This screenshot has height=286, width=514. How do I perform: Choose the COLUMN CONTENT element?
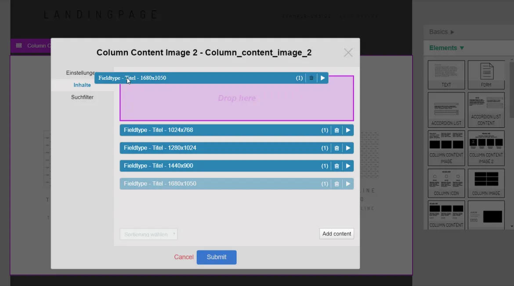pos(446,215)
